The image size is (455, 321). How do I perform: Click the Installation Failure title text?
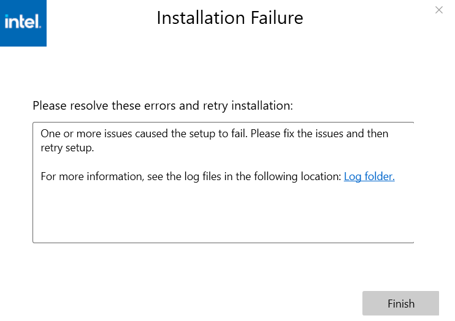point(229,18)
